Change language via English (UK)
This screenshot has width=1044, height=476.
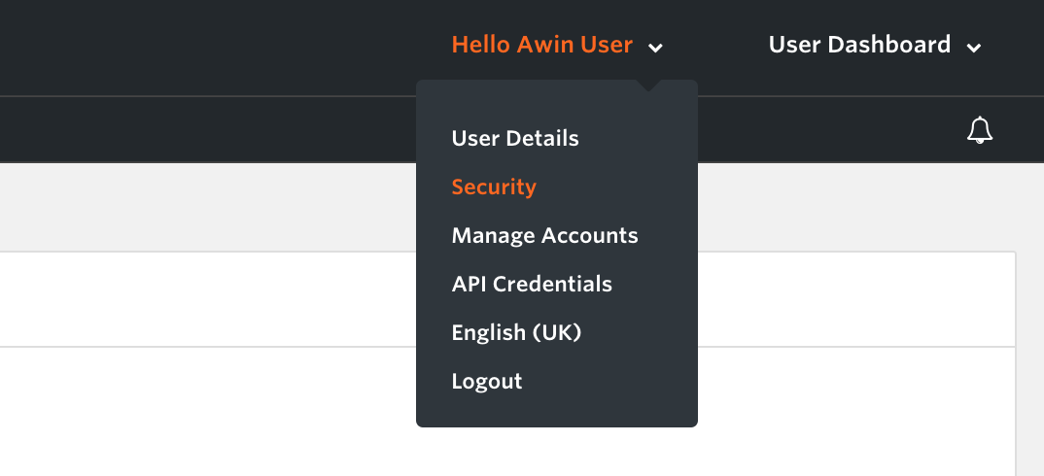pyautogui.click(x=516, y=332)
